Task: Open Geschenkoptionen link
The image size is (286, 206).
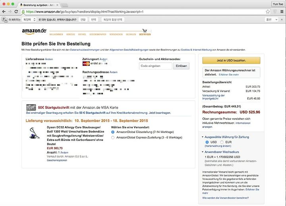Action: [57, 160]
